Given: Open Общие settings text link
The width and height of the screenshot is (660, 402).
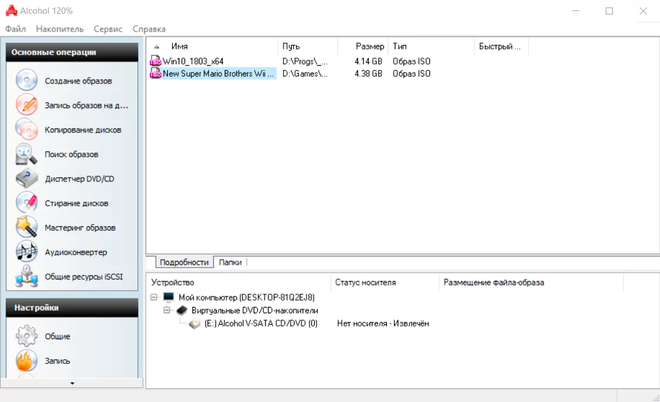Looking at the screenshot, I should pos(58,336).
